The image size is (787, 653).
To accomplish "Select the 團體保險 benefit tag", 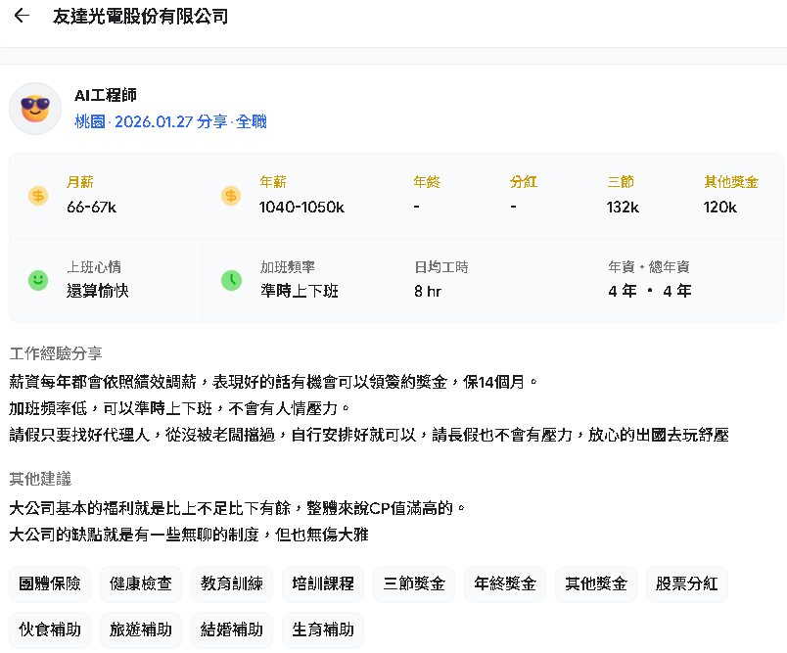I will [50, 583].
